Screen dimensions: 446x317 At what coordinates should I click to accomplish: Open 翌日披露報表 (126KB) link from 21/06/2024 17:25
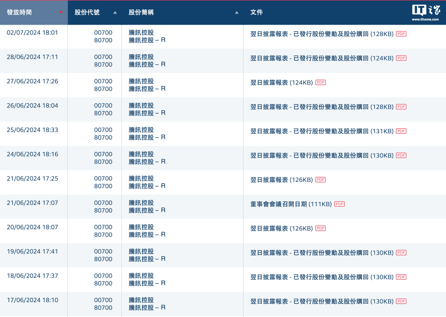[x=282, y=180]
